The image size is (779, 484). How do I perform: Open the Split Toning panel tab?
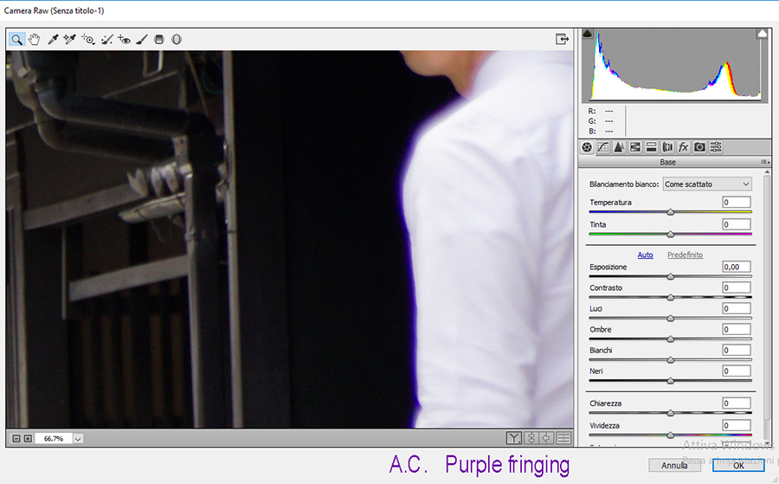click(x=651, y=147)
